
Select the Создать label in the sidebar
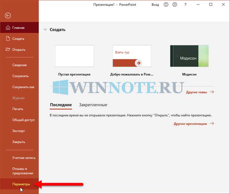[x=18, y=39]
